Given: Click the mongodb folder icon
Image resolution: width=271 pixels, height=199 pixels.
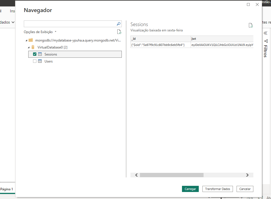Looking at the screenshot, I should click(x=31, y=40).
